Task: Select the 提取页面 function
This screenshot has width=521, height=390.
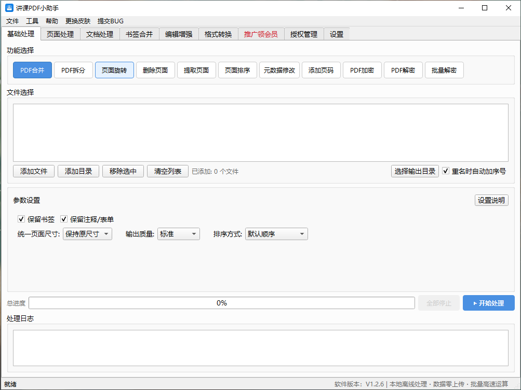Action: click(x=196, y=71)
